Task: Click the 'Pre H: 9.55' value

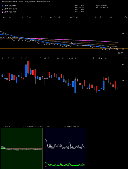Action: click(x=80, y=8)
